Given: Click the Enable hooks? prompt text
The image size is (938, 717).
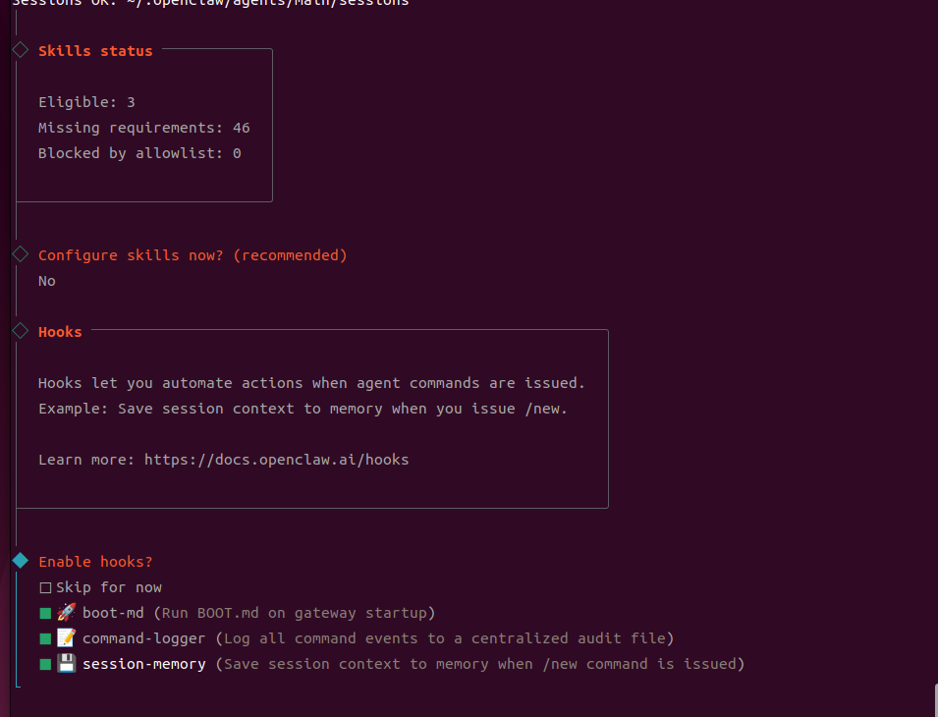Looking at the screenshot, I should tap(95, 562).
